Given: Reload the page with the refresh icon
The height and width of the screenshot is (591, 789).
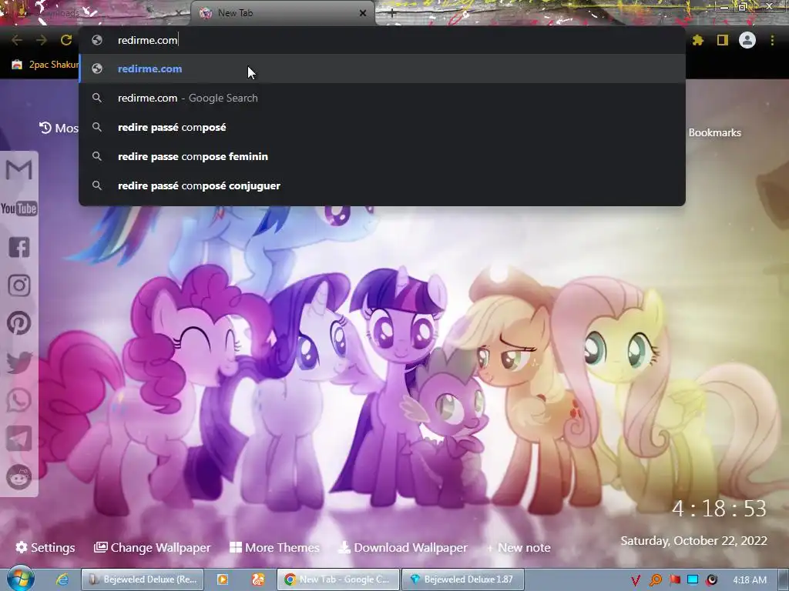Looking at the screenshot, I should click(x=66, y=40).
